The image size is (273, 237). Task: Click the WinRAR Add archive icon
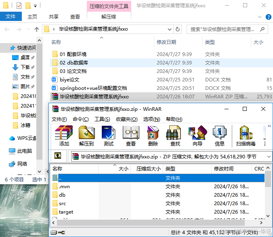point(64,136)
